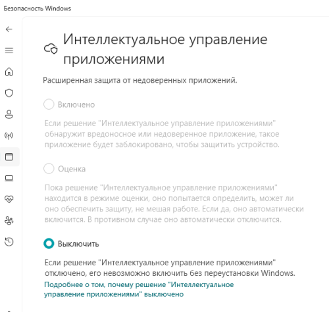Open Device security laptop icon

click(9, 178)
